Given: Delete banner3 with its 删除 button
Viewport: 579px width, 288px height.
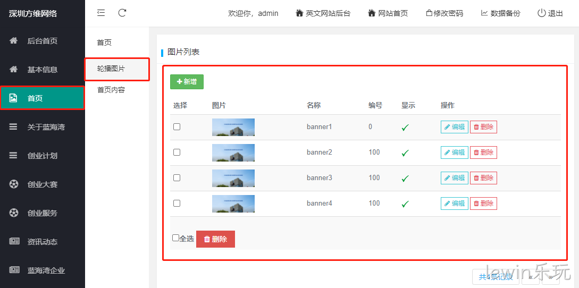Looking at the screenshot, I should [483, 178].
